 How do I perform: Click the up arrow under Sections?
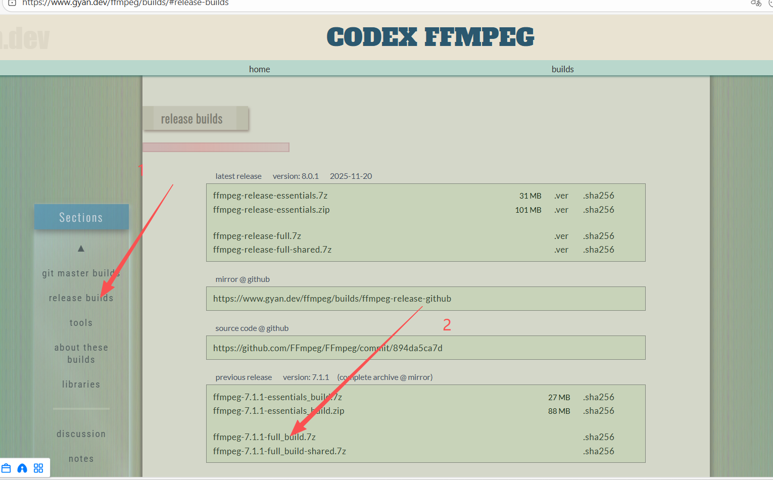(81, 248)
